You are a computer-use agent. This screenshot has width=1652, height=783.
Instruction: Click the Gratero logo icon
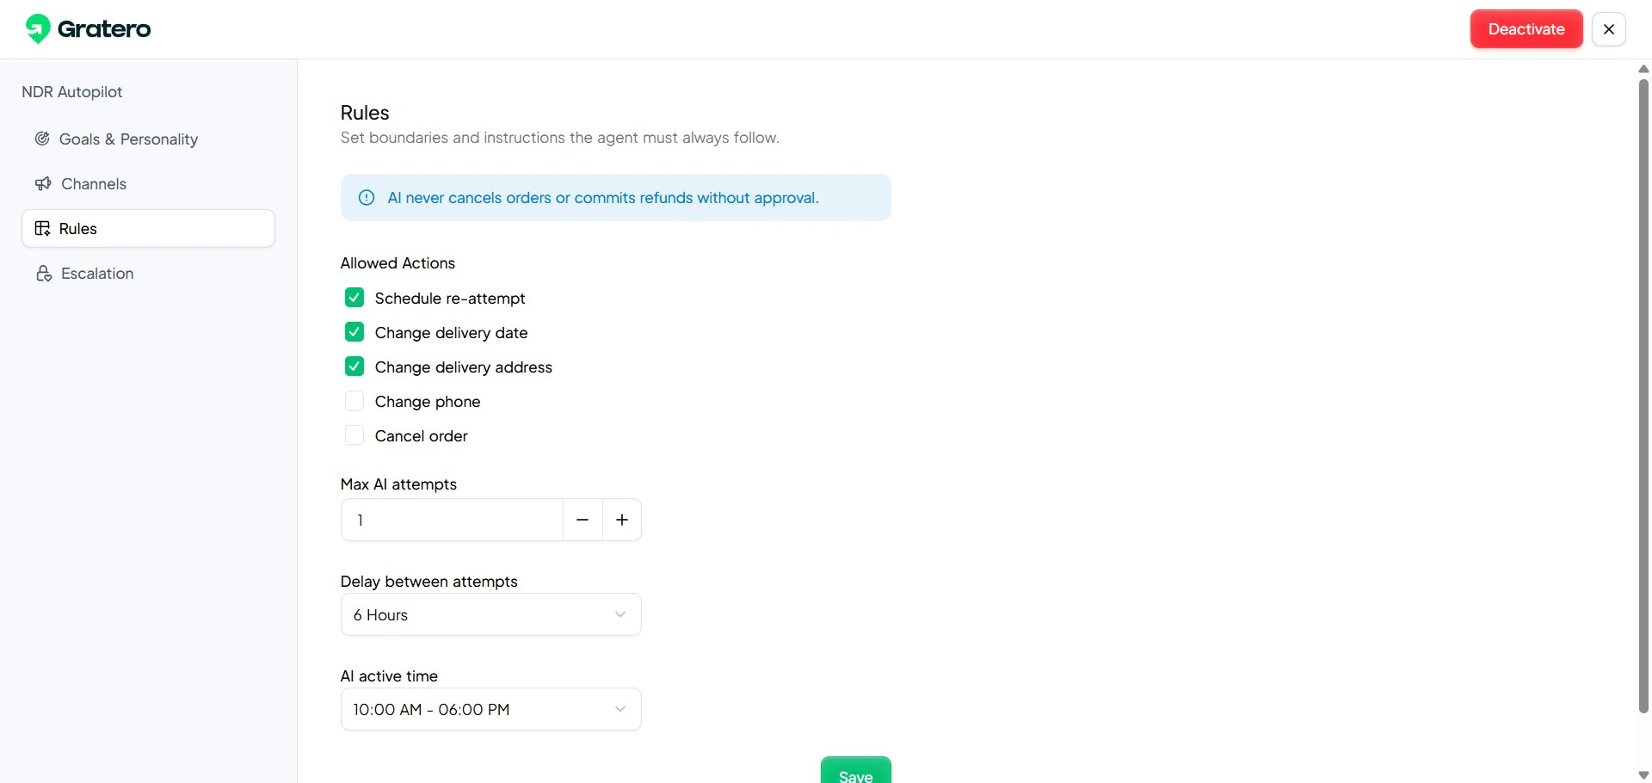tap(38, 28)
